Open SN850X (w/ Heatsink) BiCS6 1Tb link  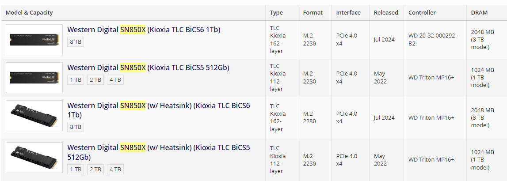point(158,110)
